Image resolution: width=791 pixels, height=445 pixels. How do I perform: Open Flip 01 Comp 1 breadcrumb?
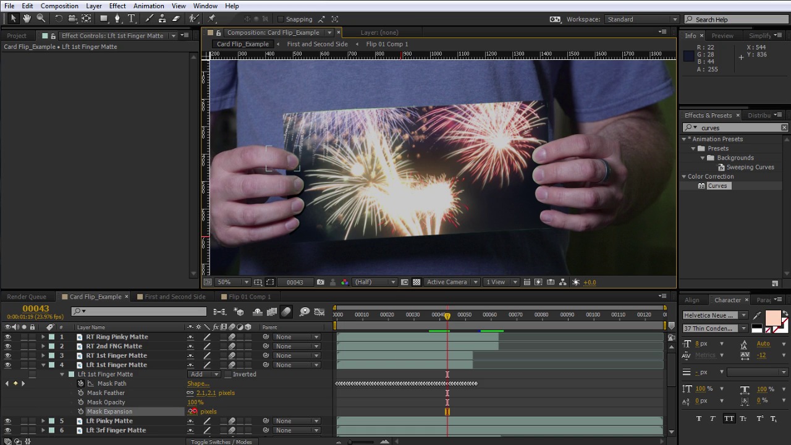pos(387,44)
